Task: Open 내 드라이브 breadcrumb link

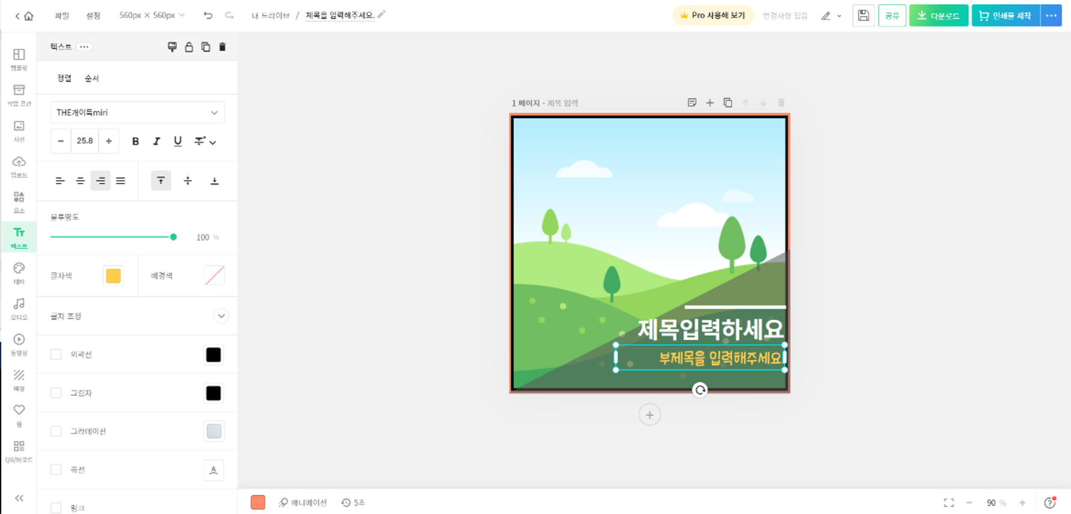Action: (x=270, y=16)
